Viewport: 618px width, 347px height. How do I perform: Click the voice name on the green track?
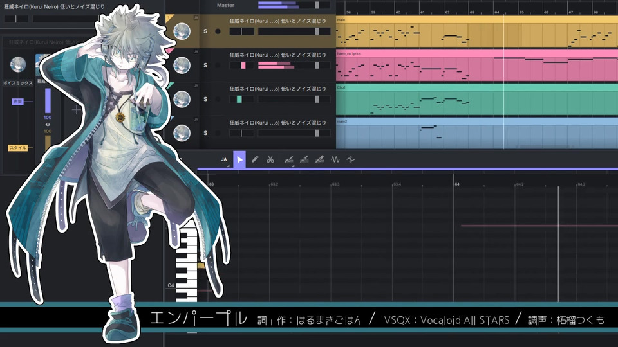[x=278, y=89]
